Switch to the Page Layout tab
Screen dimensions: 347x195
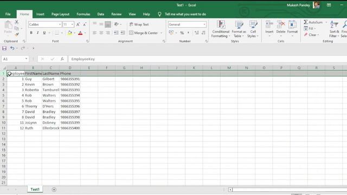click(60, 14)
